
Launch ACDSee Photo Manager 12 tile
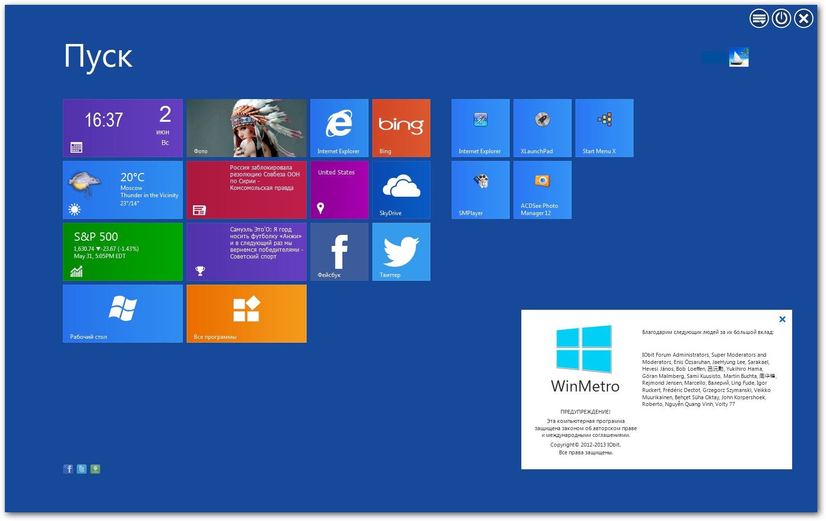click(x=543, y=190)
